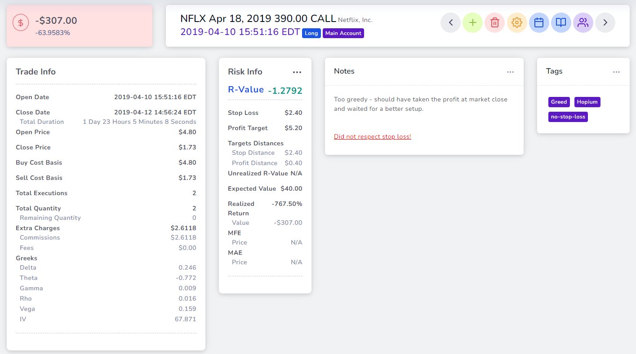Click the R-Value -1.2792 figure

point(285,91)
